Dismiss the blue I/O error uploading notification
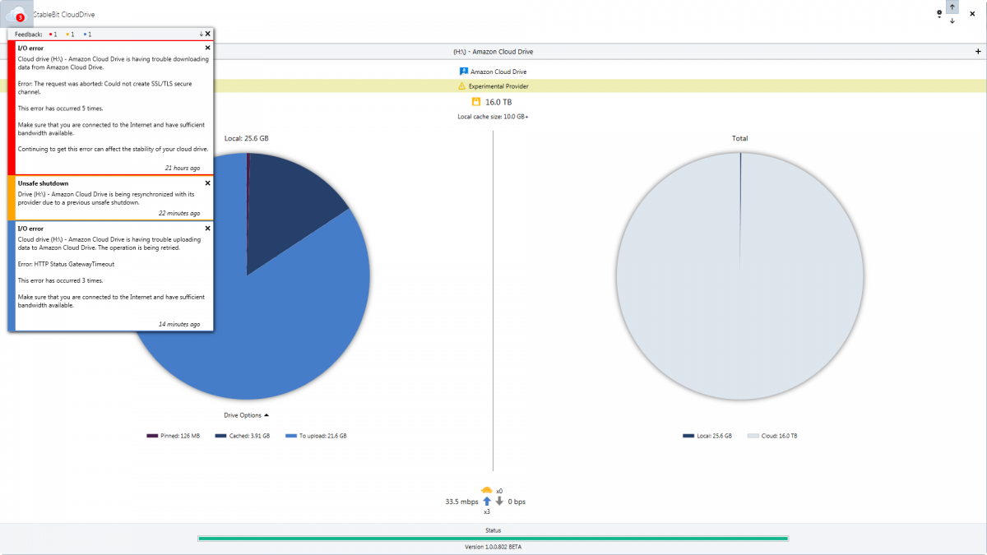The height and width of the screenshot is (555, 987). pyautogui.click(x=207, y=228)
